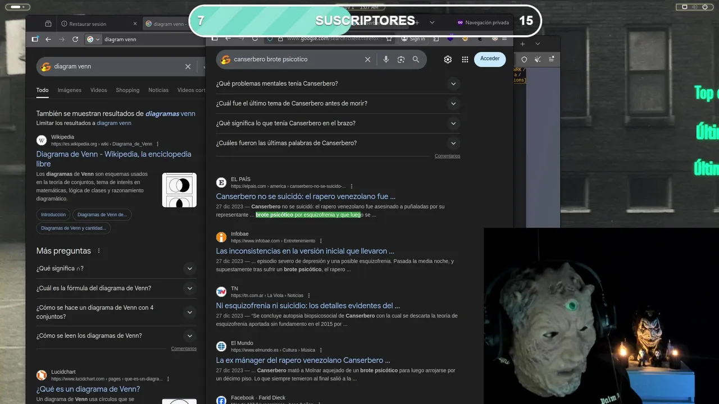Open Google quick settings gear
Screen dimensions: 719x404
point(448,59)
